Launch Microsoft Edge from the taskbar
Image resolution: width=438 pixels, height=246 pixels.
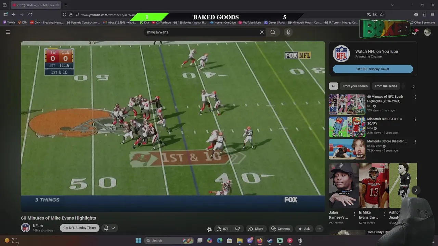click(x=220, y=241)
